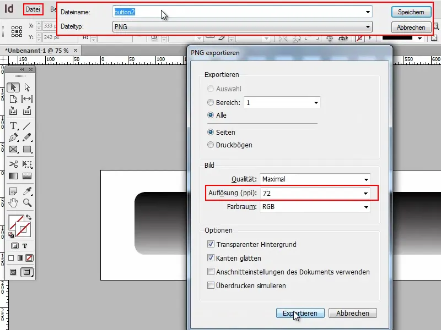Swap fill and stroke arrow icon
This screenshot has height=330, width=441.
click(29, 217)
